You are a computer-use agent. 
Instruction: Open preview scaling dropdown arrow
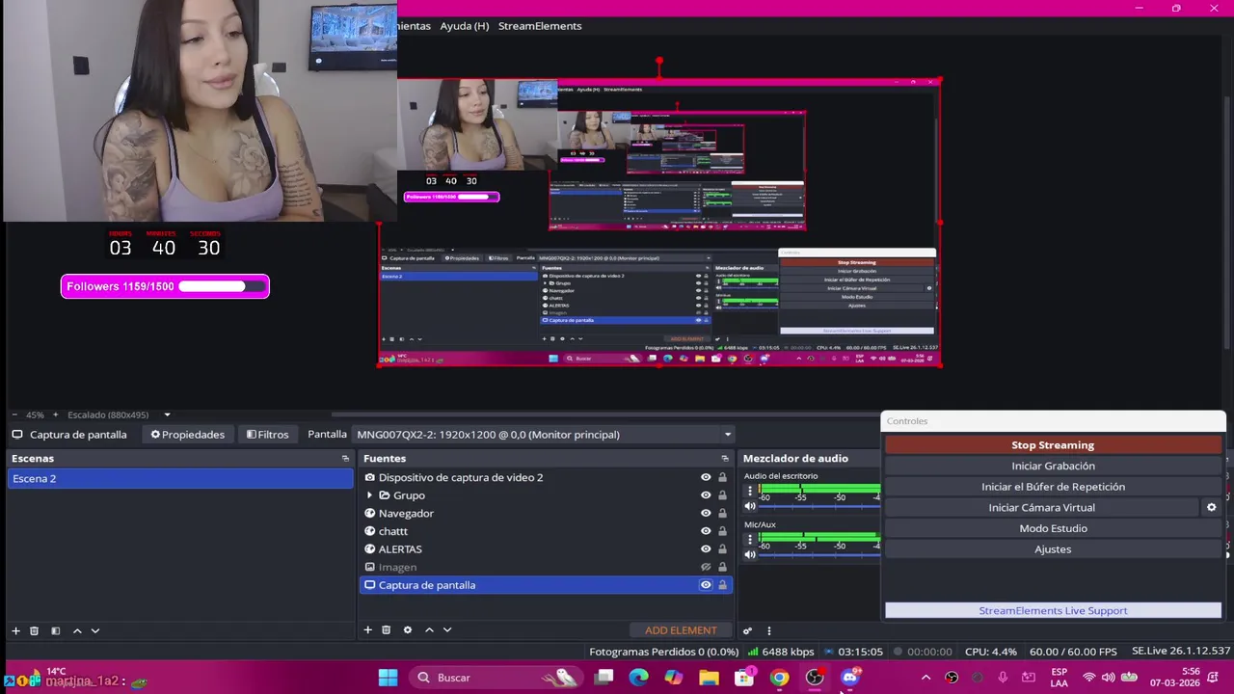click(x=167, y=414)
